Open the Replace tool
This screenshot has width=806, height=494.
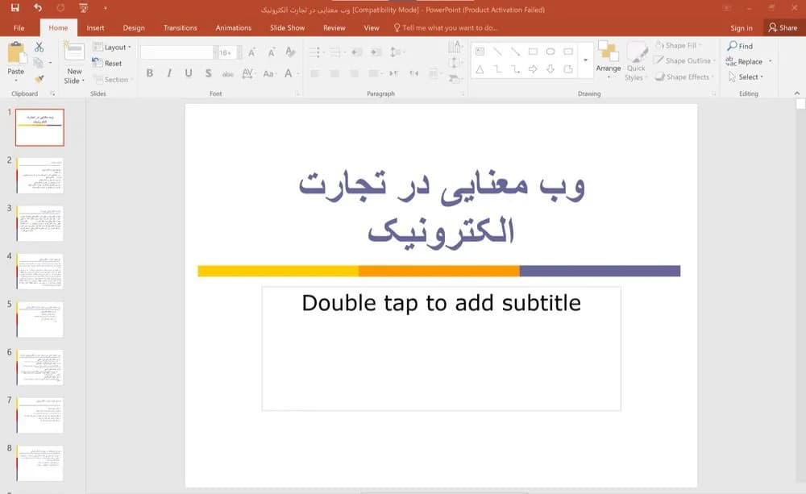pos(744,62)
